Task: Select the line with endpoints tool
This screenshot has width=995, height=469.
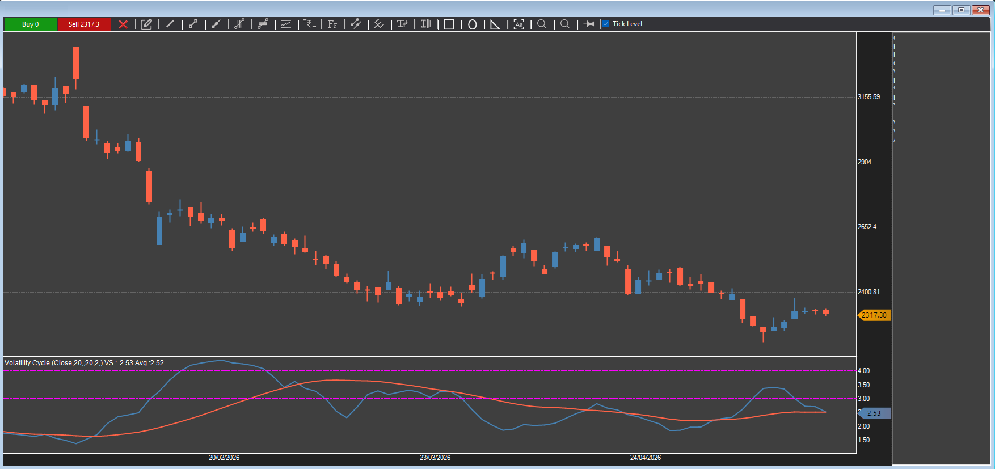Action: [193, 24]
